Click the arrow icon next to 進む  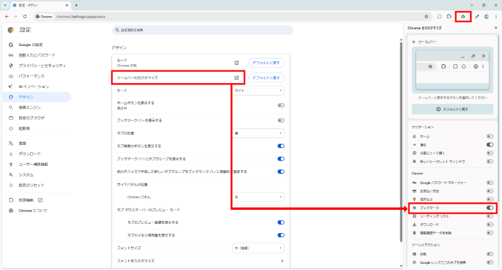click(414, 145)
